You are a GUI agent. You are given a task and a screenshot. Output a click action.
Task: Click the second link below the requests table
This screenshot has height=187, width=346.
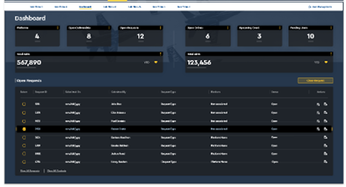[56, 171]
